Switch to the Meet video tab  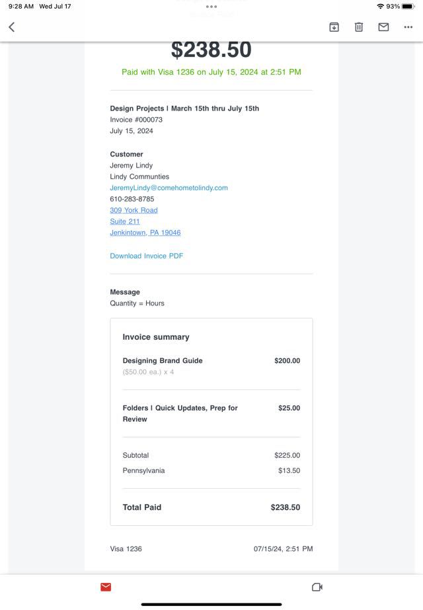(x=317, y=587)
